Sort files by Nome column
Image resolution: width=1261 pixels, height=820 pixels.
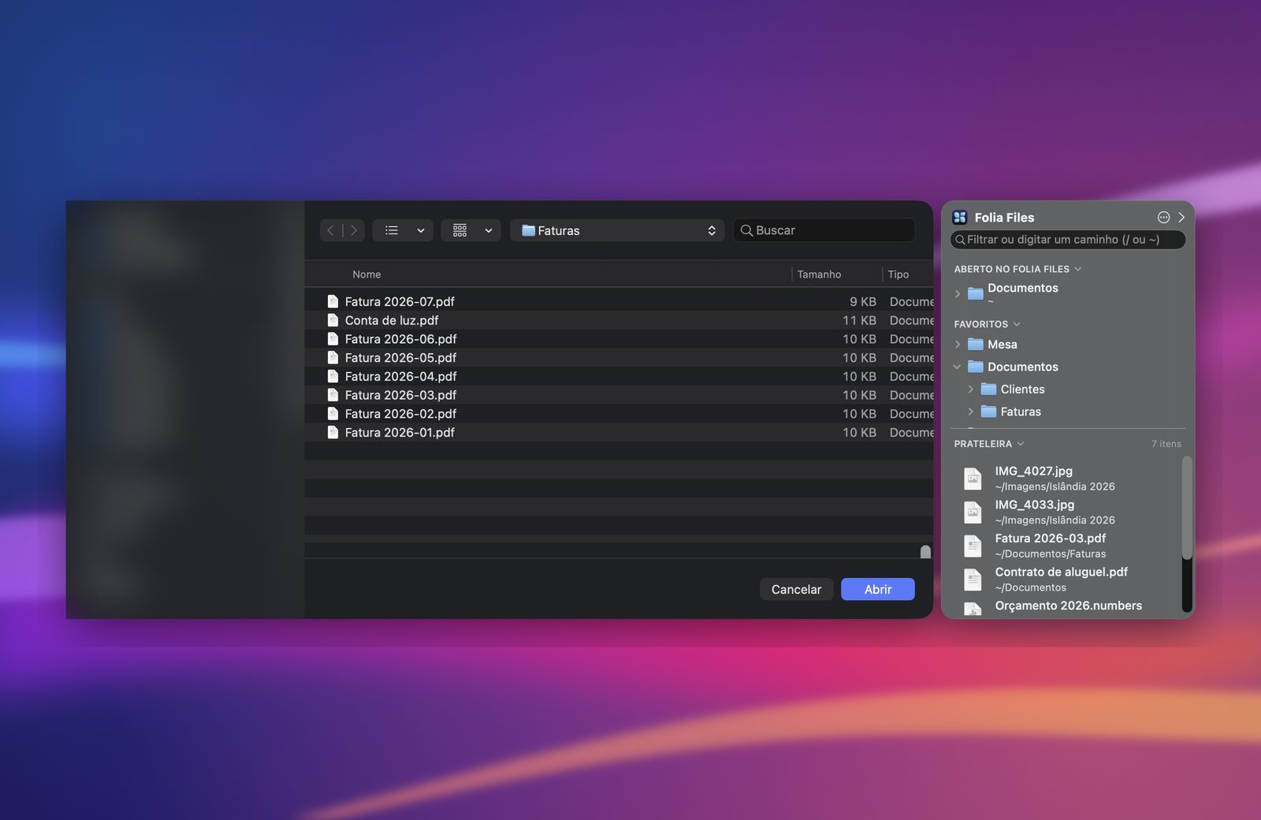[366, 274]
